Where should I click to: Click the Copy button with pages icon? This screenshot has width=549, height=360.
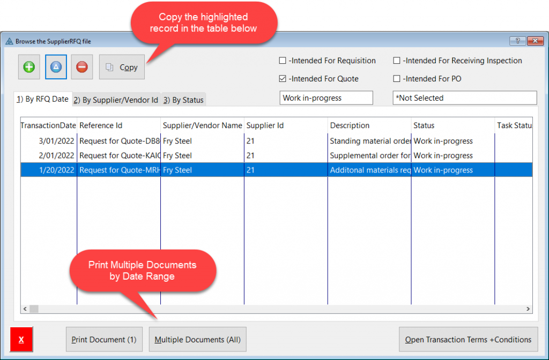click(122, 67)
